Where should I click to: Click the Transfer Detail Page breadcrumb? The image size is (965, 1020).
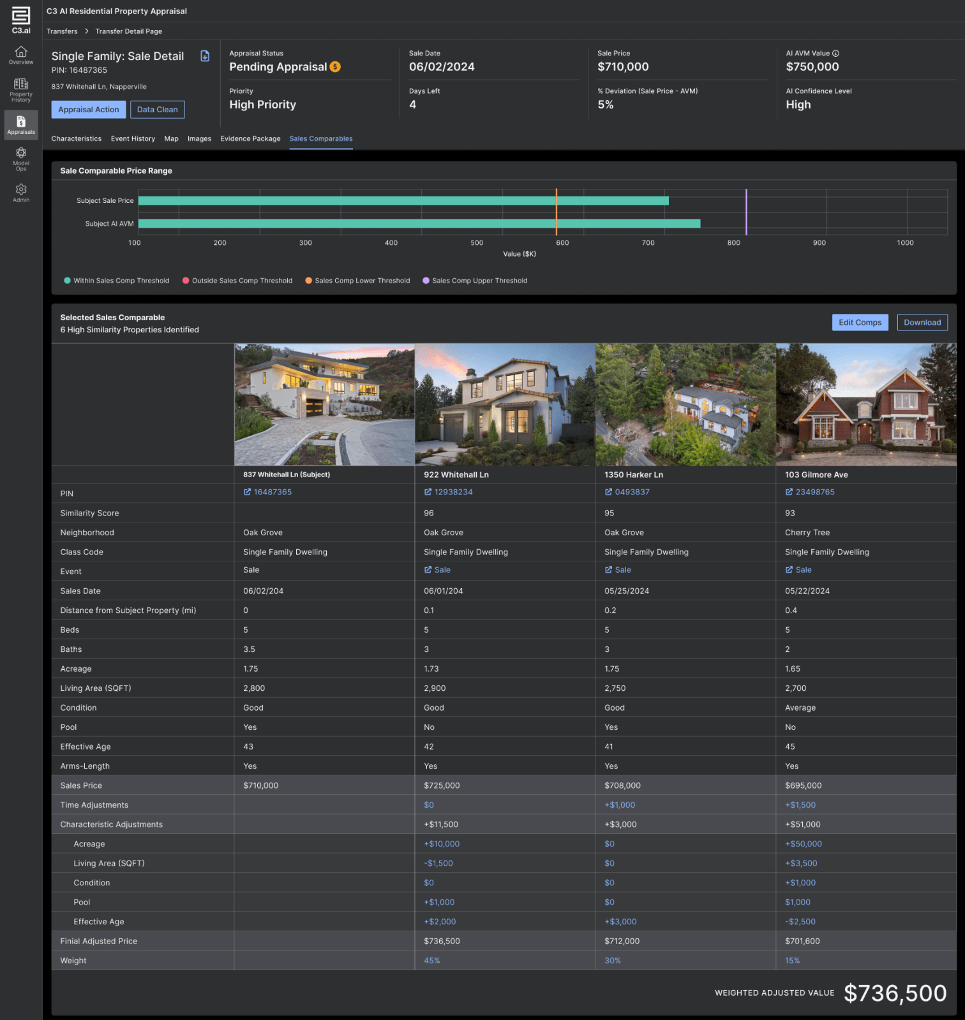(129, 31)
